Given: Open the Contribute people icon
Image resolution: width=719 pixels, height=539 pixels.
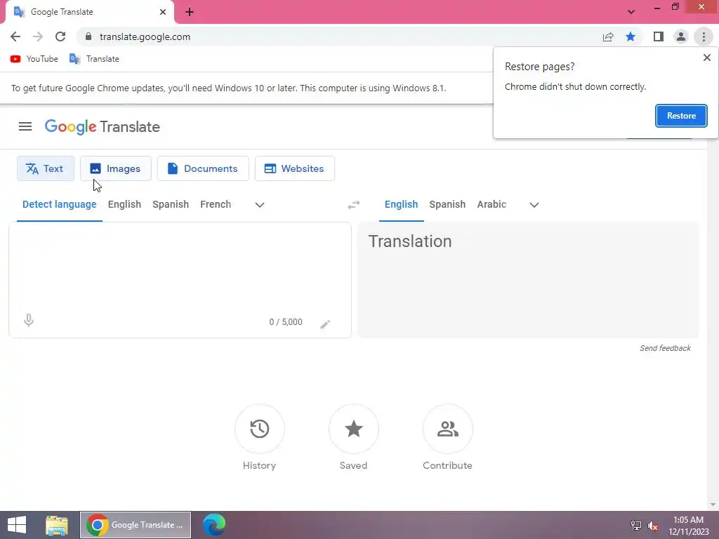Looking at the screenshot, I should coord(447,429).
